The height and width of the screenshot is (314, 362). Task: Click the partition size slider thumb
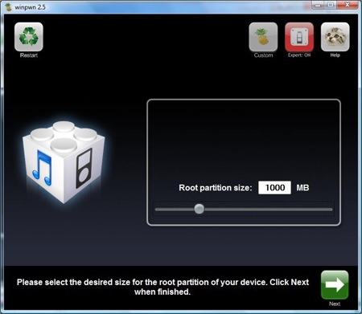coord(200,209)
